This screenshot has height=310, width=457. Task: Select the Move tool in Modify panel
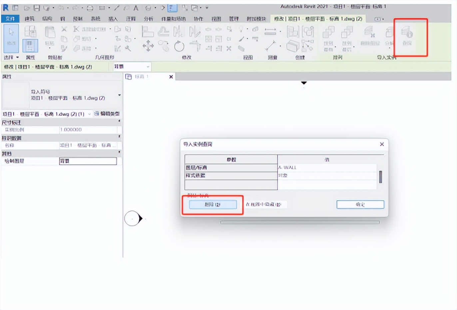pos(148,46)
